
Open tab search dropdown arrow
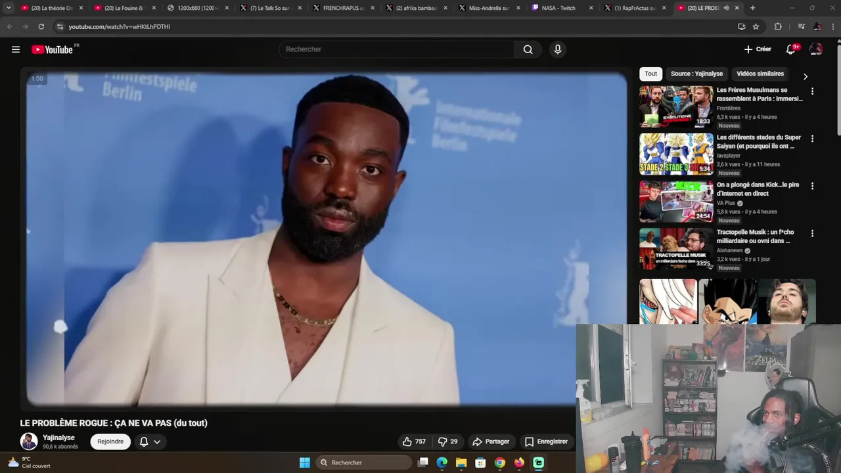[9, 8]
